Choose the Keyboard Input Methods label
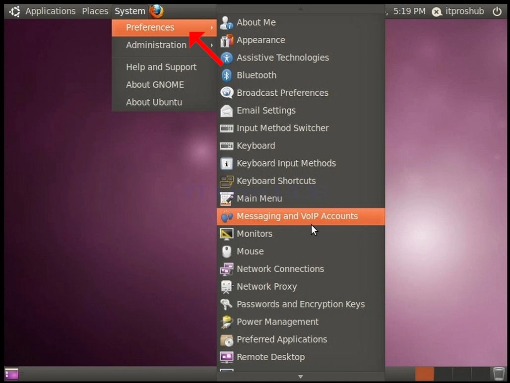 click(x=286, y=163)
